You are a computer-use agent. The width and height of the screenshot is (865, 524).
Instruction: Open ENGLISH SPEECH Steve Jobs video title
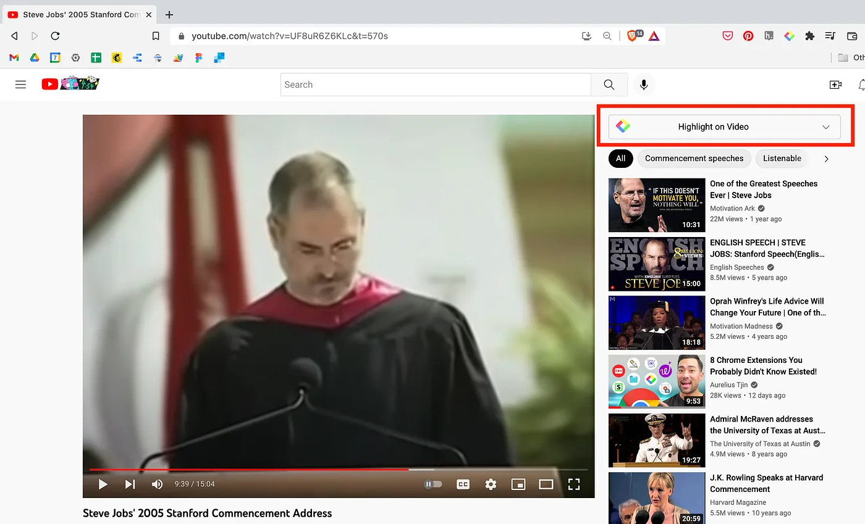[x=767, y=248]
